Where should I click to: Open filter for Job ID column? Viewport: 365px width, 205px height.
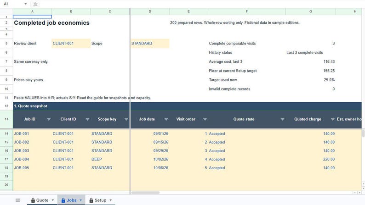coord(49,119)
